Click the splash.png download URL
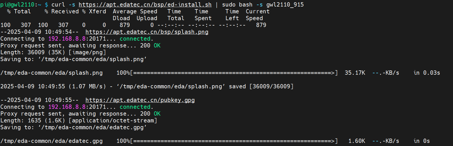453x146 pixels. point(147,32)
